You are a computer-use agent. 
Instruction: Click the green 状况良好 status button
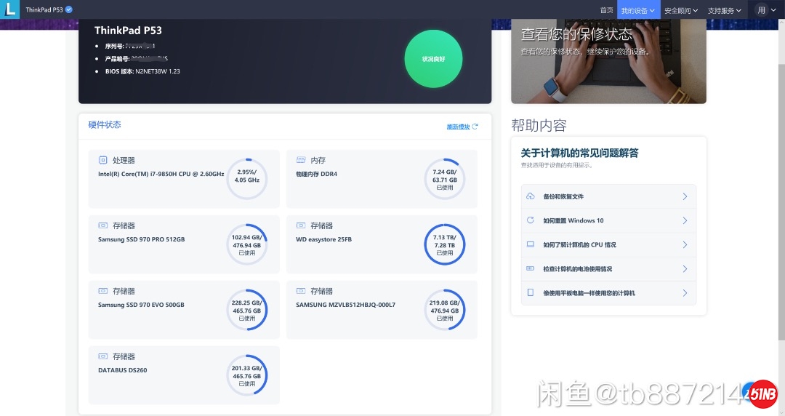pos(433,59)
